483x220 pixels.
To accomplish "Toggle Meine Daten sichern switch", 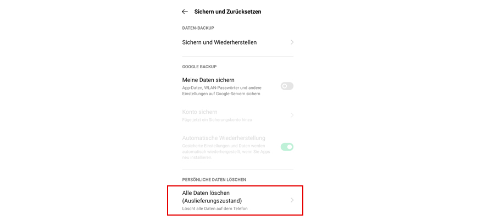I will (287, 86).
